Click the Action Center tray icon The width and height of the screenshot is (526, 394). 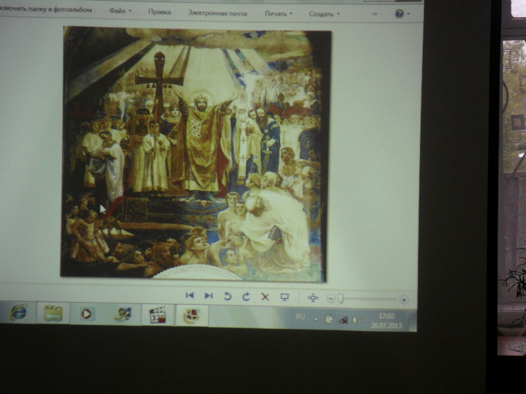coord(329,319)
